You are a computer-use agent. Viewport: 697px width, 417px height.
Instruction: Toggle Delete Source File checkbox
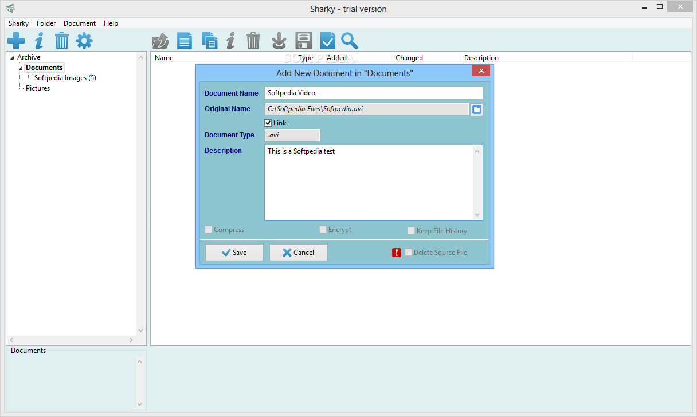point(409,253)
